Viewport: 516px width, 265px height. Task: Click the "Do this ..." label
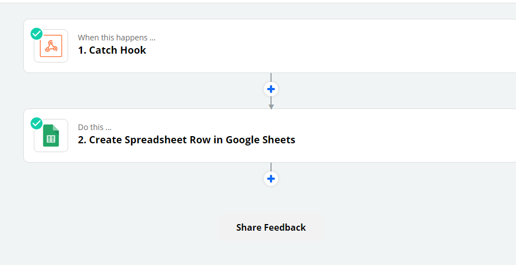pyautogui.click(x=95, y=127)
